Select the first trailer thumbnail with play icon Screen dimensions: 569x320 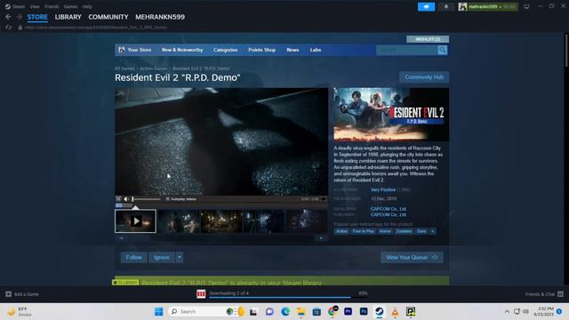click(136, 221)
